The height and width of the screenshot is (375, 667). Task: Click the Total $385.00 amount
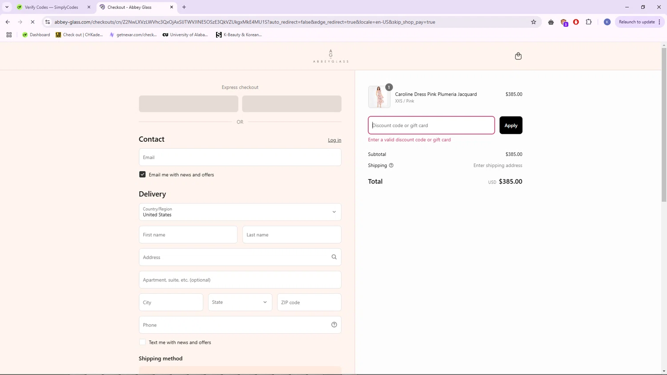[x=510, y=181]
